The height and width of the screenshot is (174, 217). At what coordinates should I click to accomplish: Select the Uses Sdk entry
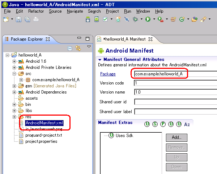[x=124, y=136]
